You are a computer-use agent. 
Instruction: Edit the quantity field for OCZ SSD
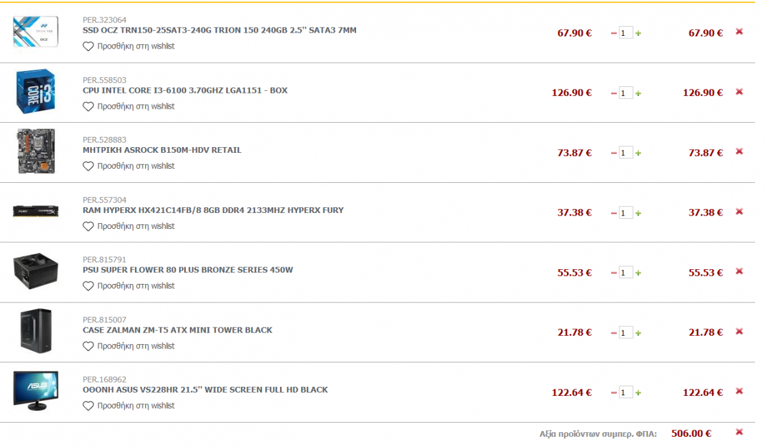[x=626, y=33]
